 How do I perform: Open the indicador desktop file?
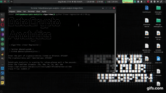pyautogui.click(x=158, y=73)
